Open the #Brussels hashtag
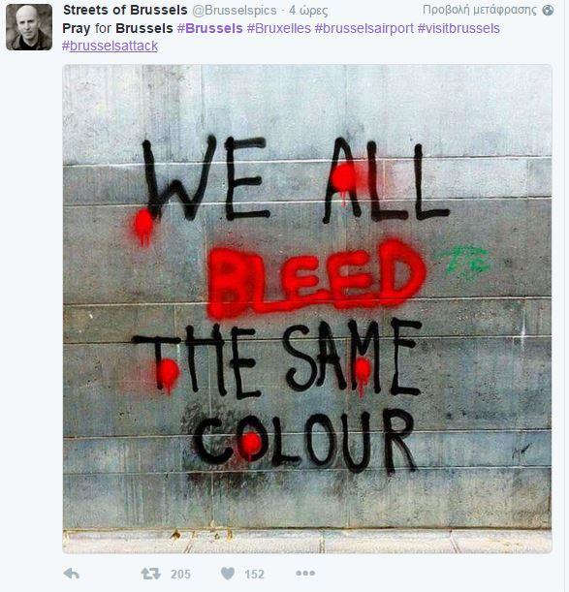 (210, 28)
